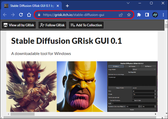
Task: Open the GRisk GUI app screenshot image
Action: 132,87
